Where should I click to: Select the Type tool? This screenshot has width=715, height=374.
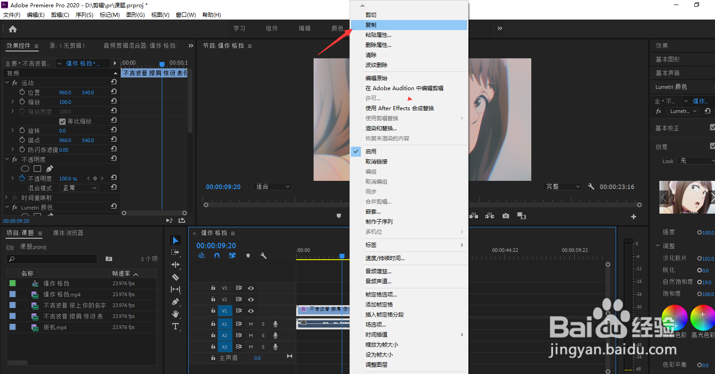pyautogui.click(x=175, y=326)
